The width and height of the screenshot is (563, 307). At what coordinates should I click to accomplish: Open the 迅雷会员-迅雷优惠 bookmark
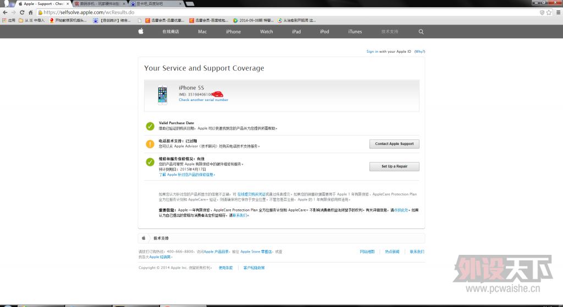[x=165, y=20]
